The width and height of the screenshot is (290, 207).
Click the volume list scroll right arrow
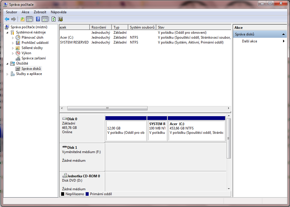coord(228,108)
